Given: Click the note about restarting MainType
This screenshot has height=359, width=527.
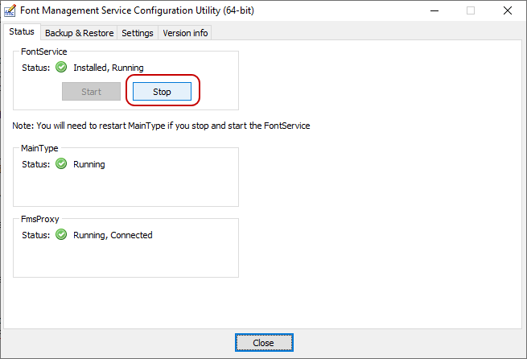Looking at the screenshot, I should click(161, 126).
